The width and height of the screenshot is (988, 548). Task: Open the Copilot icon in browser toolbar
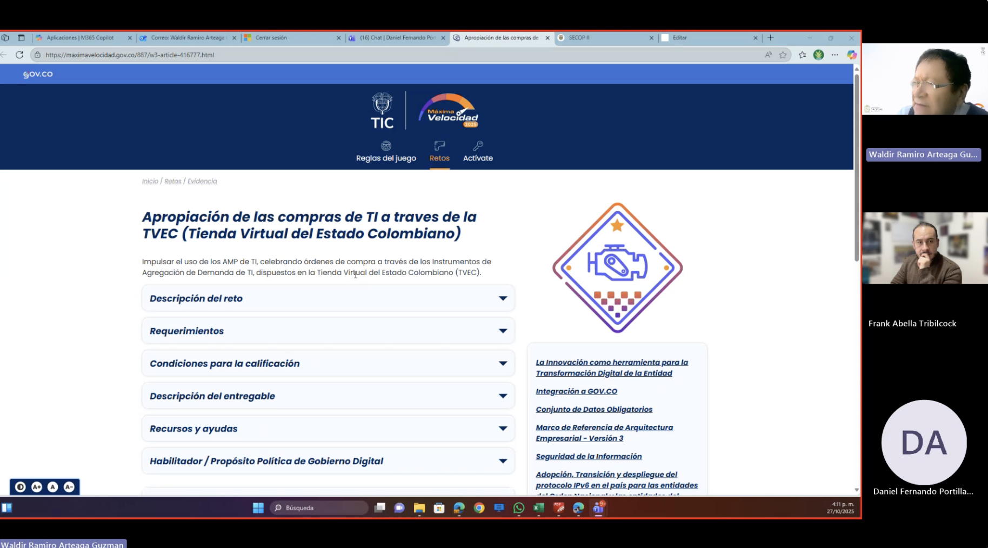tap(851, 55)
